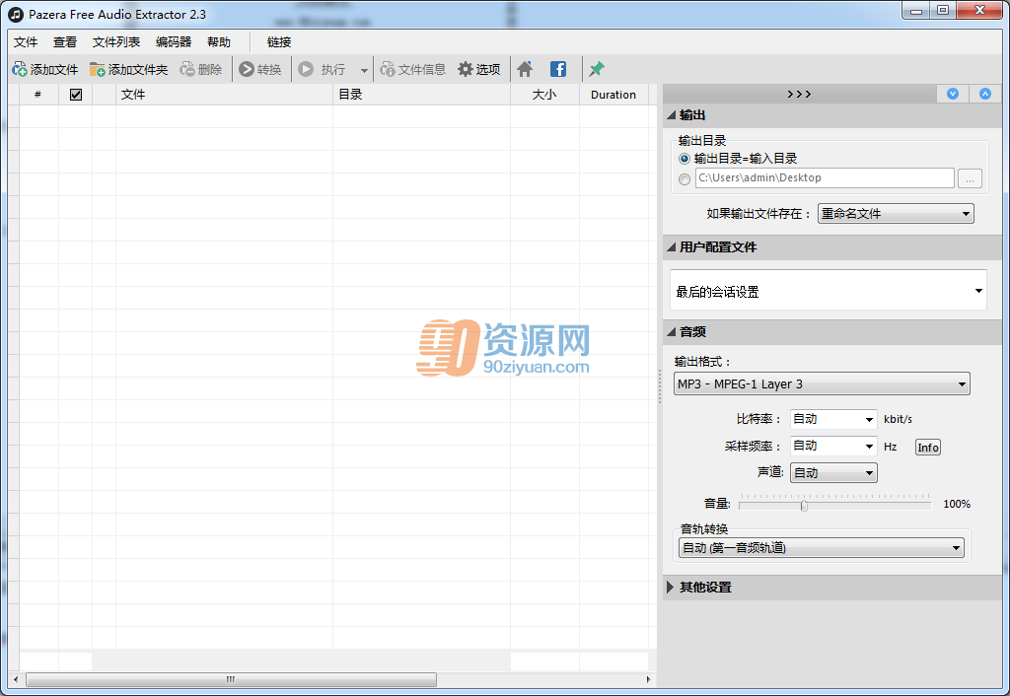Click the blue down-arrow panel button
The image size is (1010, 696).
tap(953, 94)
